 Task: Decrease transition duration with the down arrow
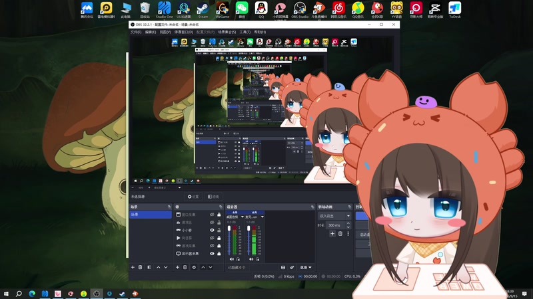coord(348,227)
